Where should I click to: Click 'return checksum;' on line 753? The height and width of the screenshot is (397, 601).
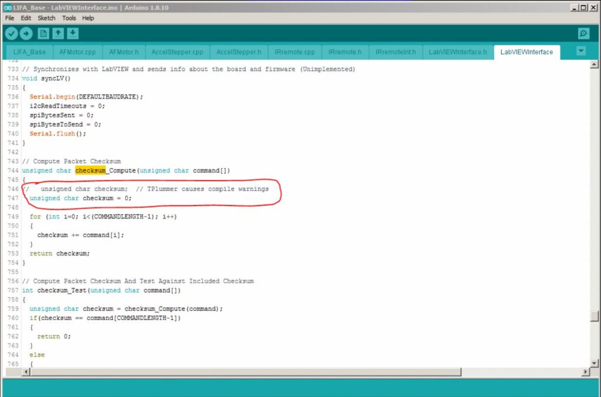coord(59,253)
